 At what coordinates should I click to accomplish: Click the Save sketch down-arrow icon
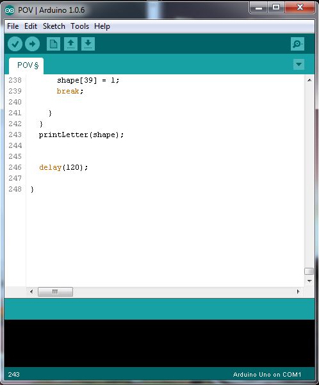tap(88, 44)
